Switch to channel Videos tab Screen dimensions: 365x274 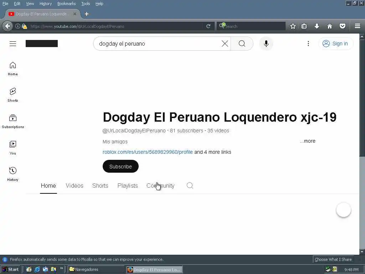(x=74, y=186)
